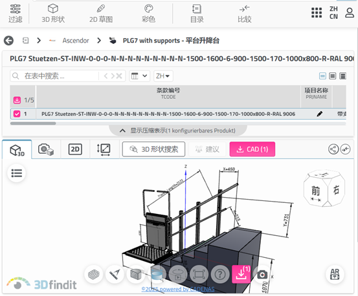Open the viewer list menu button
Image resolution: width=358 pixels, height=296 pixels.
pyautogui.click(x=16, y=173)
